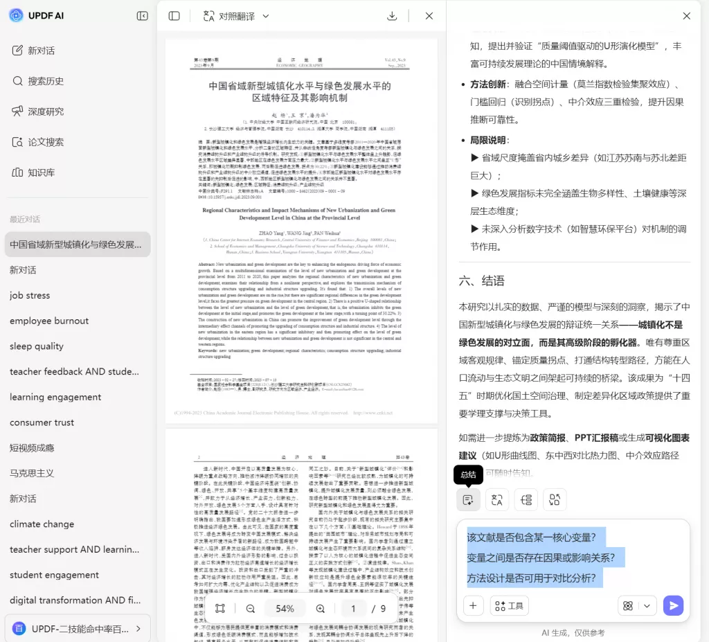
Task: Click the document search icon beside 论文搜索
Action: point(17,142)
